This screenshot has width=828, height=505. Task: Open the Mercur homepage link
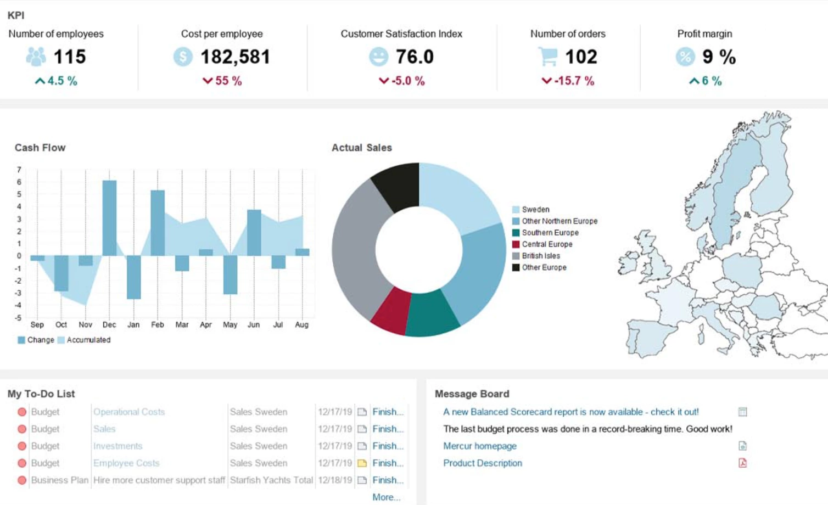coord(479,446)
